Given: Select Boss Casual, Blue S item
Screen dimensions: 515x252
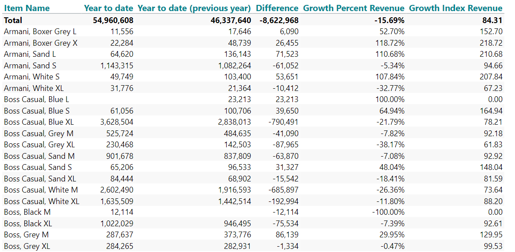Looking at the screenshot, I should coord(36,111).
